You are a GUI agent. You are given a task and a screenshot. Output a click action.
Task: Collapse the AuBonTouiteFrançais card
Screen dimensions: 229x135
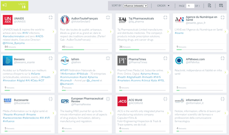click(108, 17)
